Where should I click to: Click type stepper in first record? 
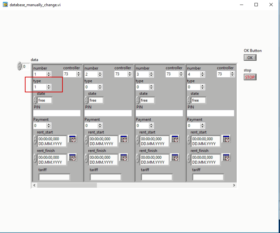[49, 87]
